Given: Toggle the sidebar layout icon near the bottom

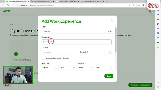Looking at the screenshot, I should [x=158, y=83].
